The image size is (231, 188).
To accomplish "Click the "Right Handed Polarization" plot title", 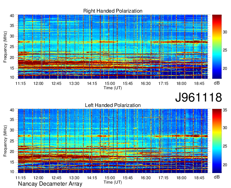I will (113, 11).
